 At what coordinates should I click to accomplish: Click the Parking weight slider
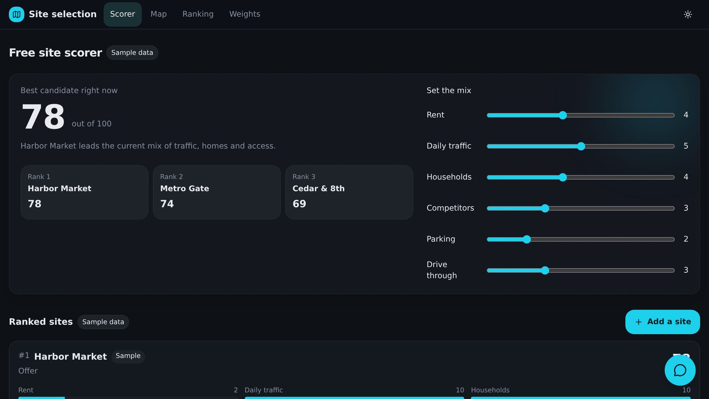pyautogui.click(x=580, y=239)
